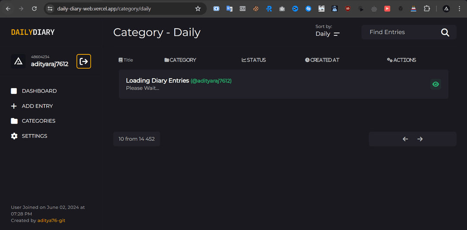This screenshot has height=230, width=467.
Task: Open Chrome's three-dot menu
Action: click(459, 9)
